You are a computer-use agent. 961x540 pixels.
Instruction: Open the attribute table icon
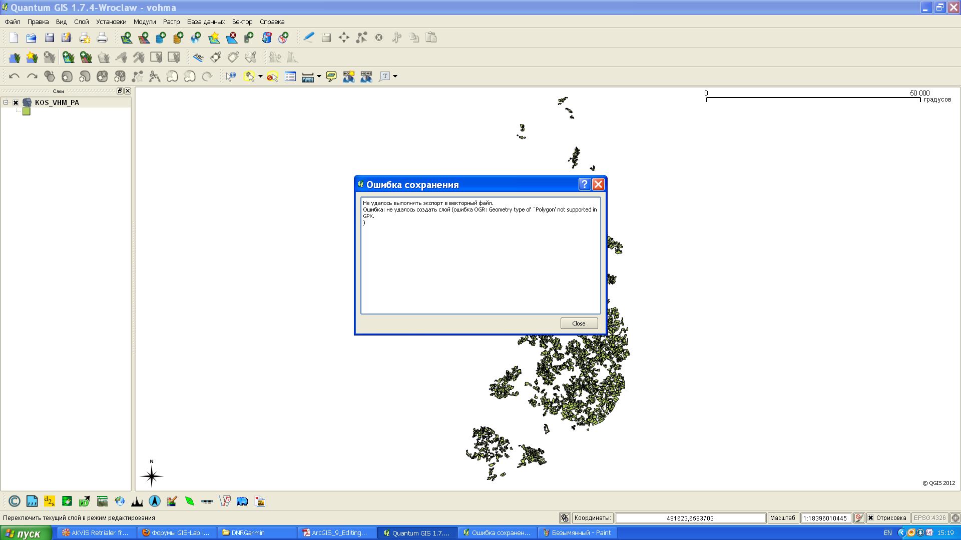pos(290,76)
